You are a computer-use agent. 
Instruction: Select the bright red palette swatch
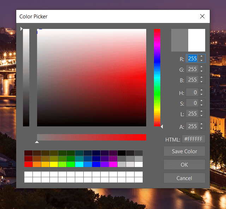[28, 164]
